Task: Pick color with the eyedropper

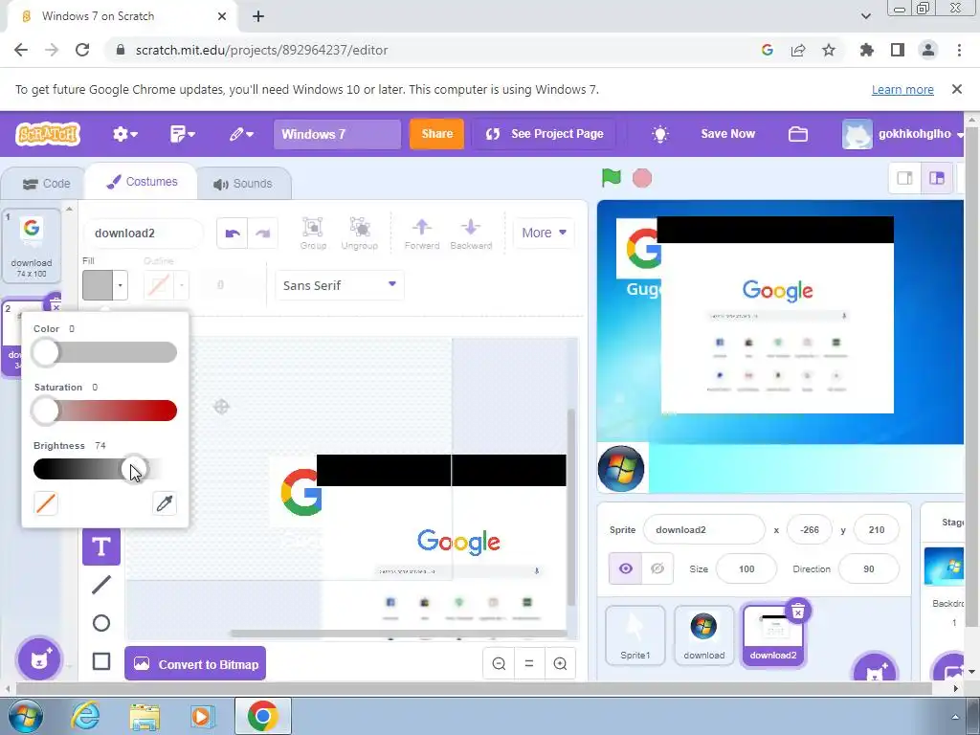Action: [x=165, y=503]
